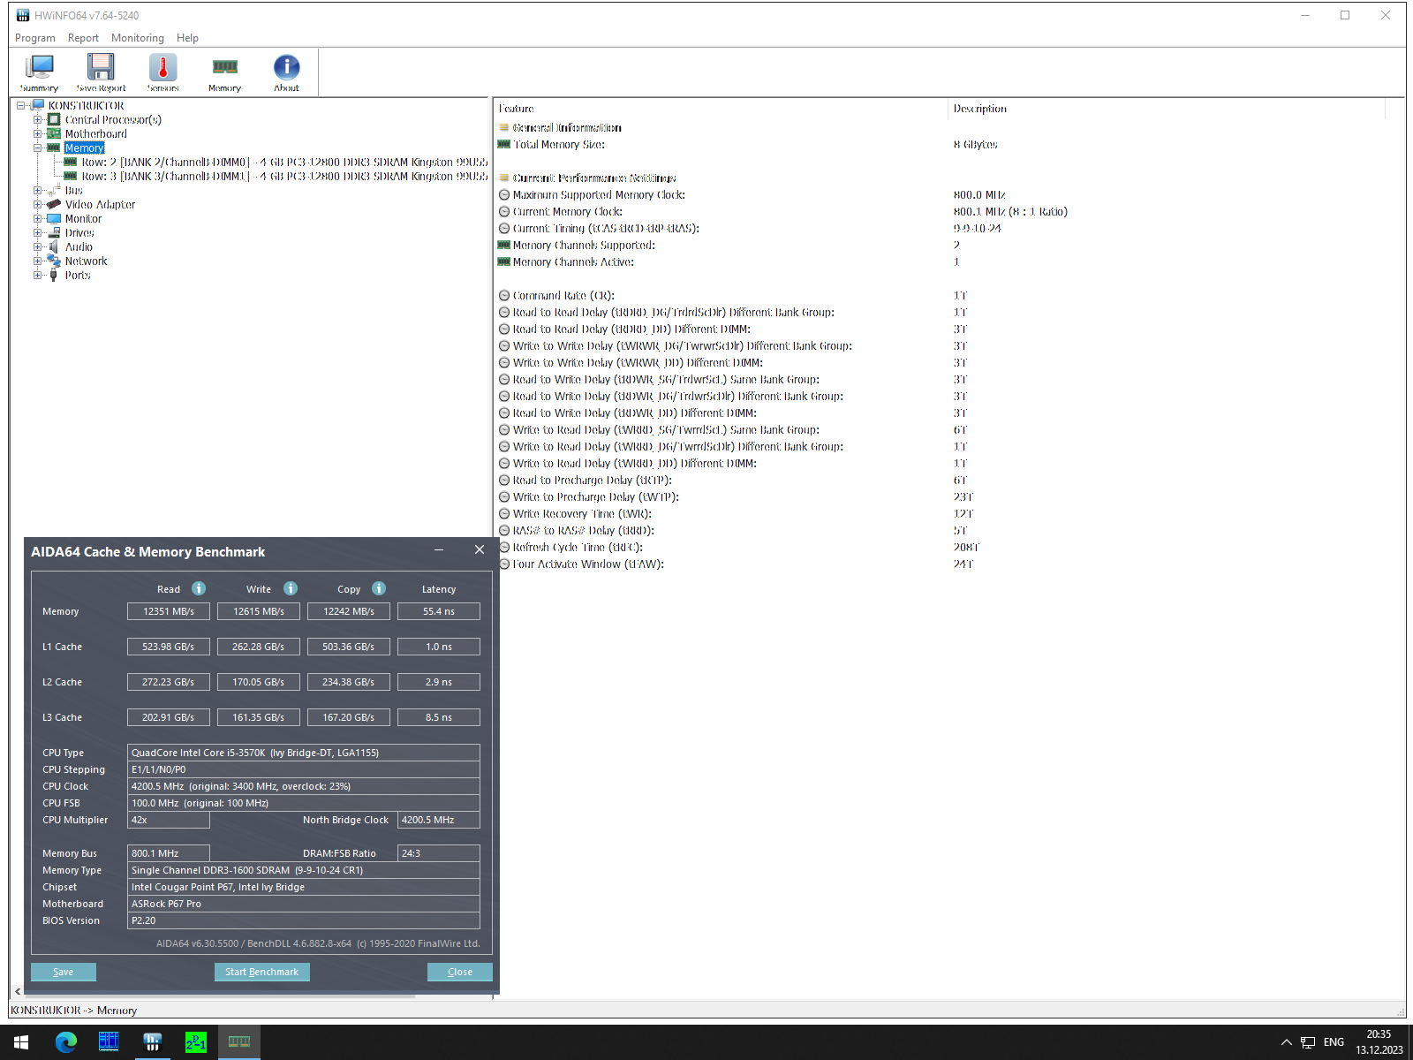Click the Feature column header
1413x1060 pixels.
click(x=720, y=109)
